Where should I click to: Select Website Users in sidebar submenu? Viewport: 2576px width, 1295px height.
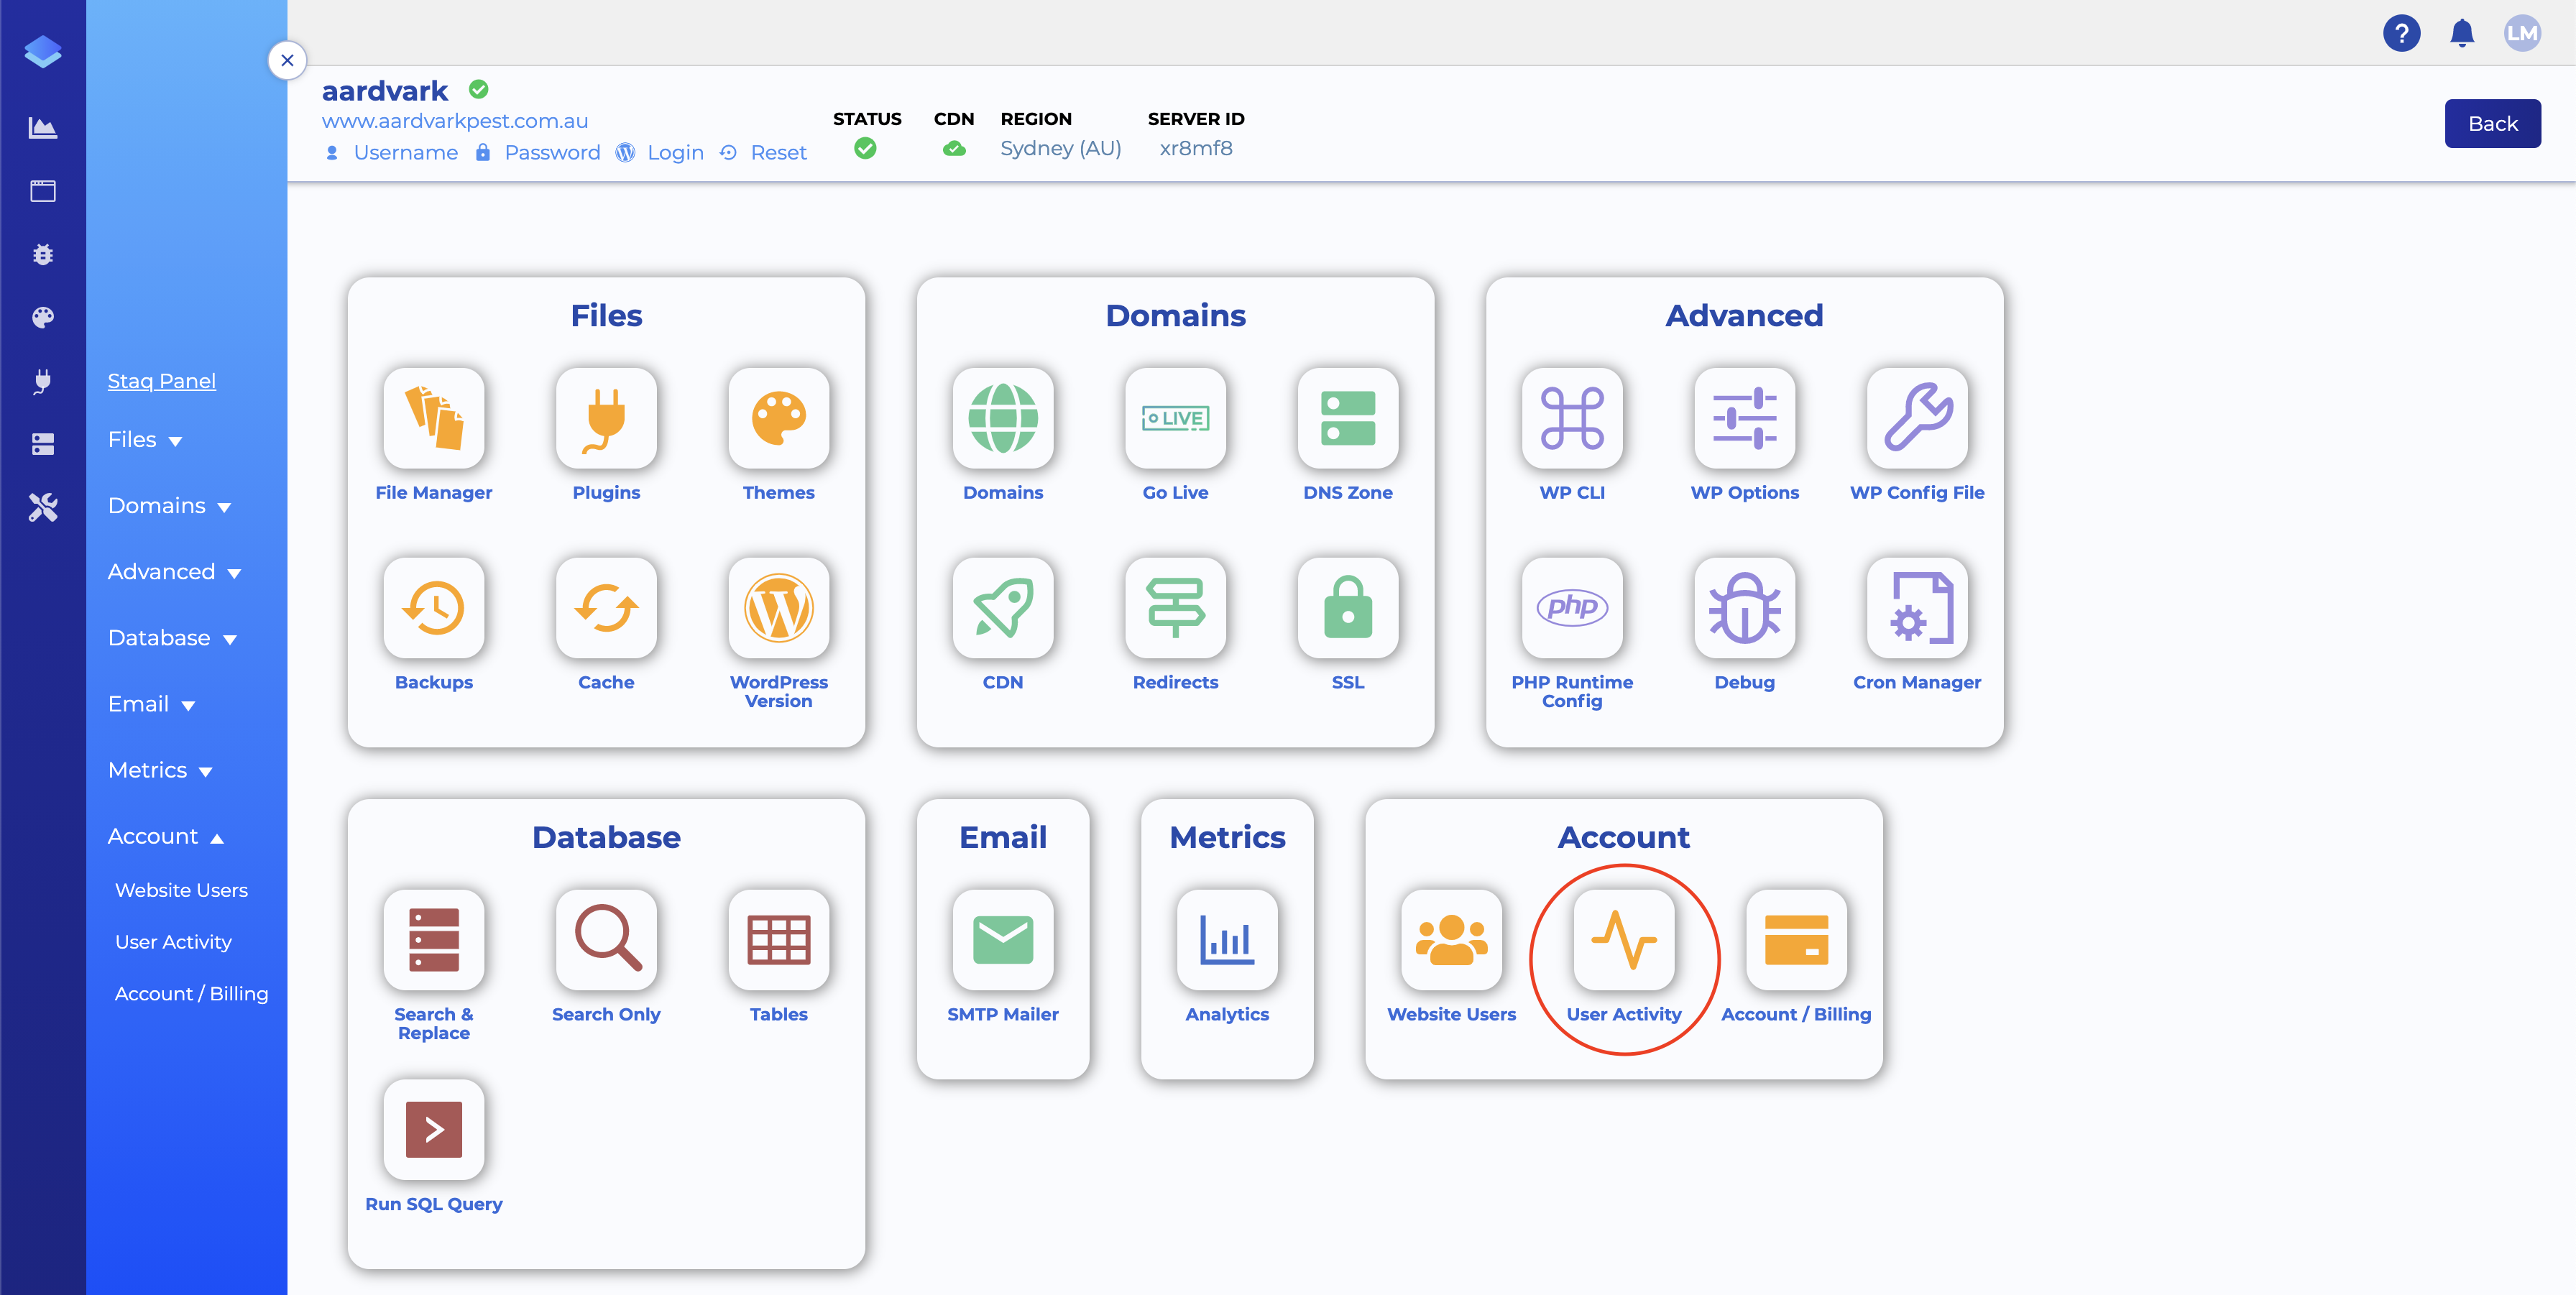[x=181, y=890]
